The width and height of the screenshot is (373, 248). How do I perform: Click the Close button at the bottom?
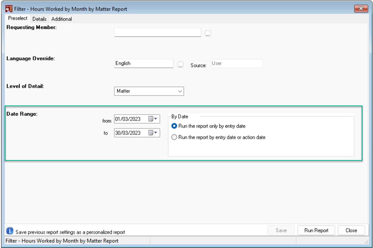pos(351,231)
